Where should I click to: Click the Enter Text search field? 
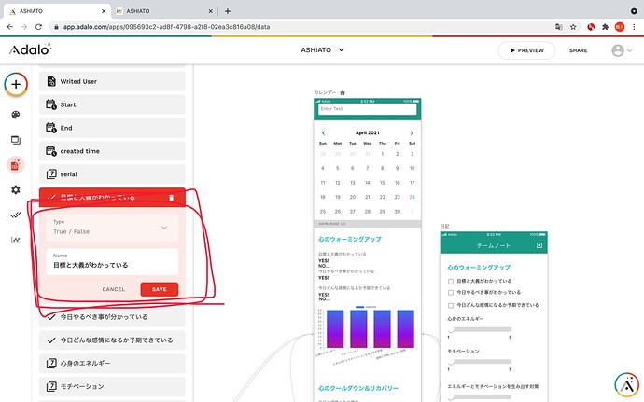[367, 109]
